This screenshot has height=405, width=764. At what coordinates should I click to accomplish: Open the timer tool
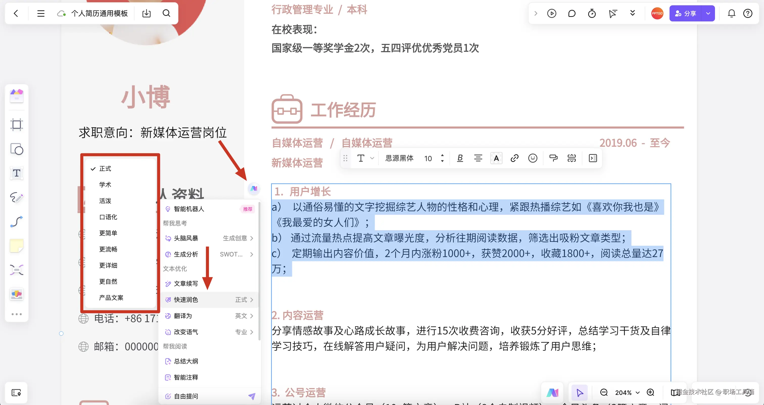click(x=592, y=13)
